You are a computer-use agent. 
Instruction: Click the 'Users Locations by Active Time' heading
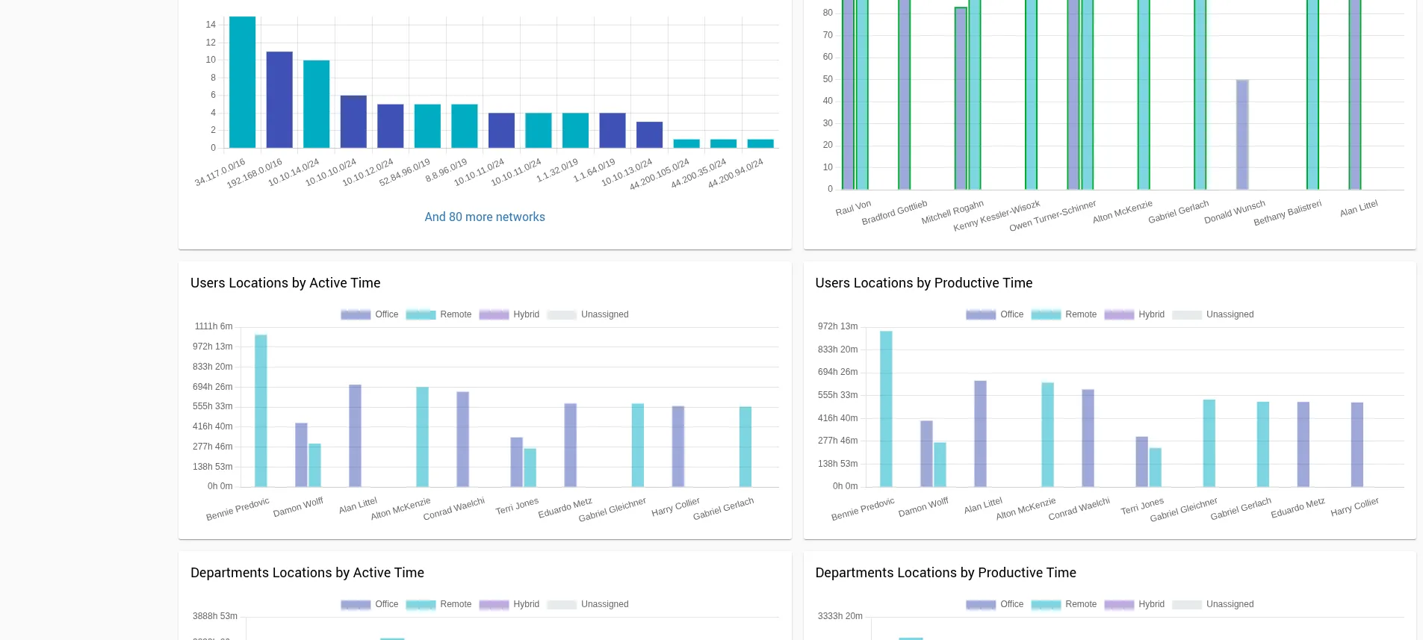coord(285,283)
